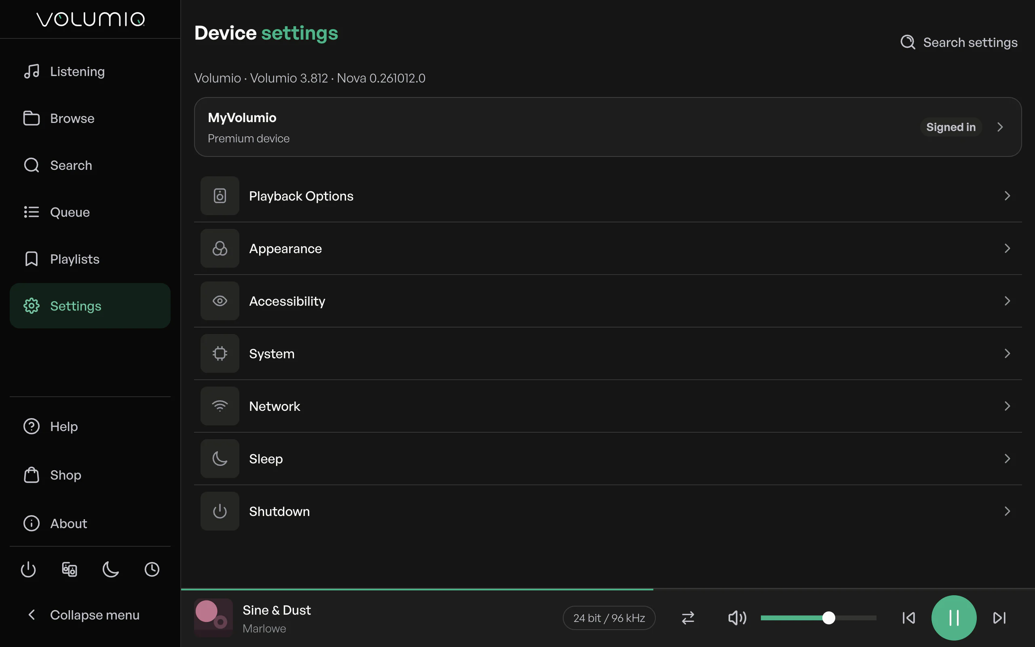
Task: Open the About page
Action: tap(90, 523)
